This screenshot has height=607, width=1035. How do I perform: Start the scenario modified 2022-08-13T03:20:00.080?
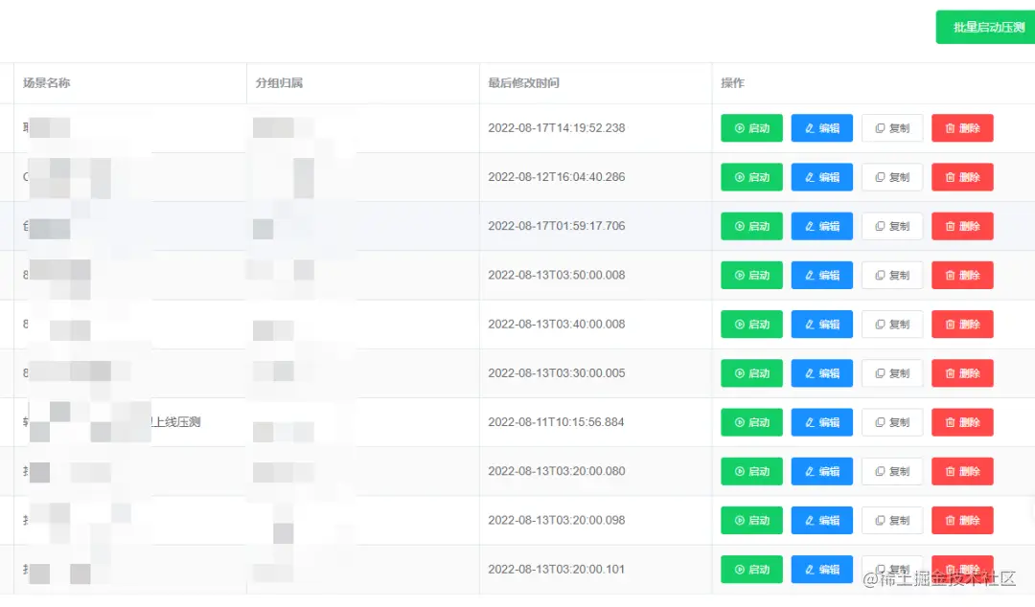(x=752, y=471)
